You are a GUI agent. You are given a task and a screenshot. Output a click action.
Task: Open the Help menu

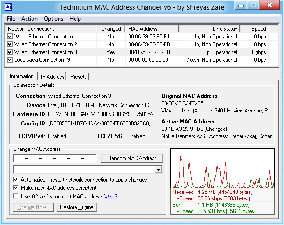[75, 19]
